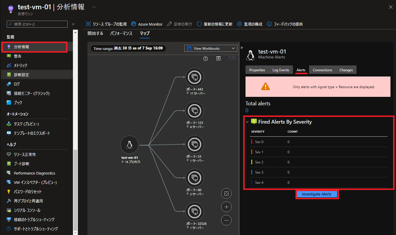Viewport: 396px width, 235px height.
Task: Select the port 53 server group node
Action: (195, 144)
